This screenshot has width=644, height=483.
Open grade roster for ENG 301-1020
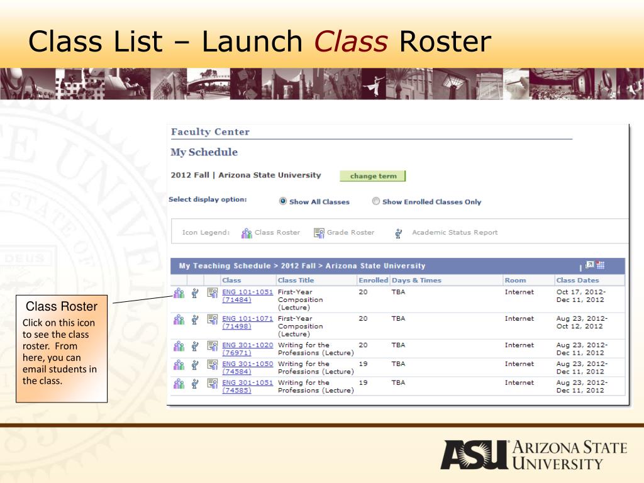(212, 347)
